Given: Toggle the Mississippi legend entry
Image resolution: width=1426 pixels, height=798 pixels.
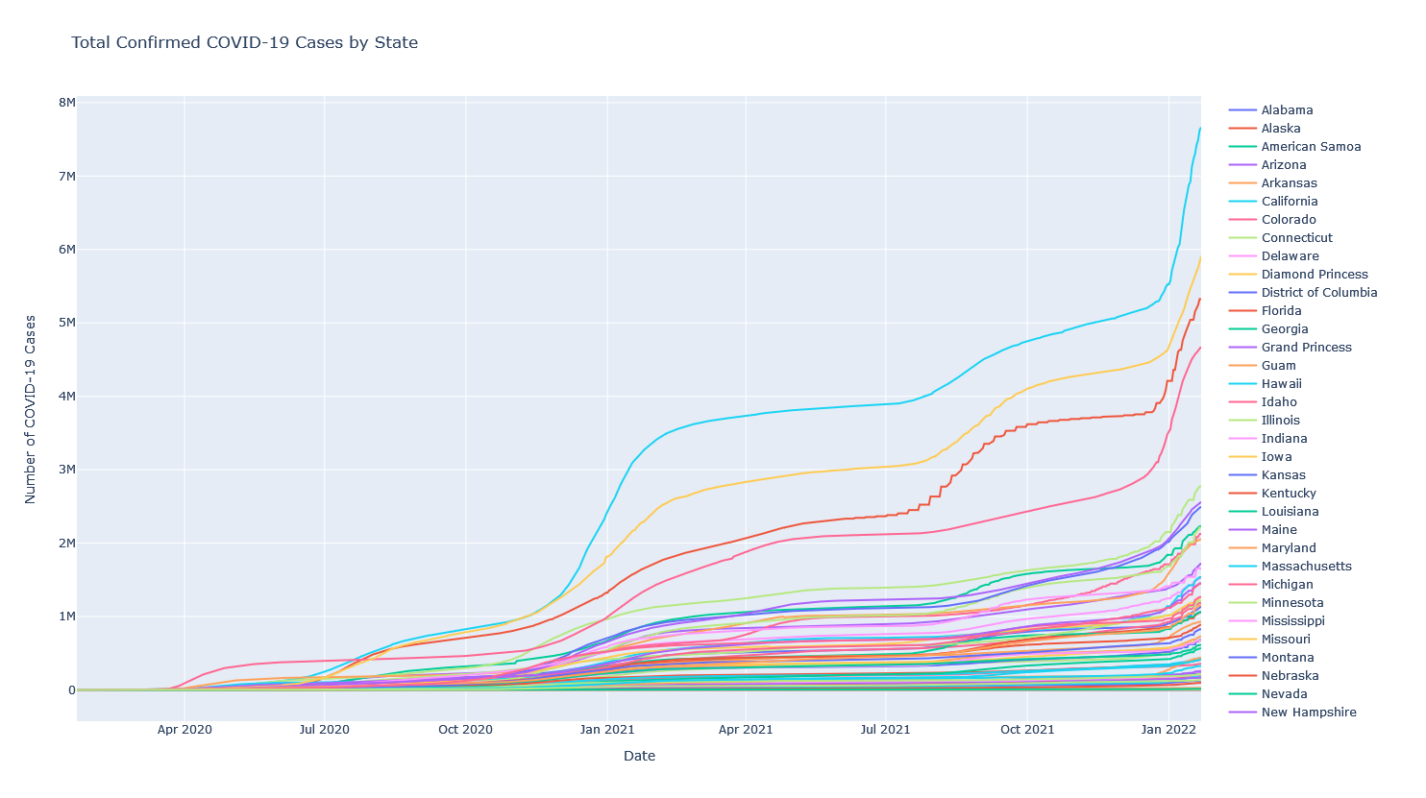Looking at the screenshot, I should tap(1292, 621).
